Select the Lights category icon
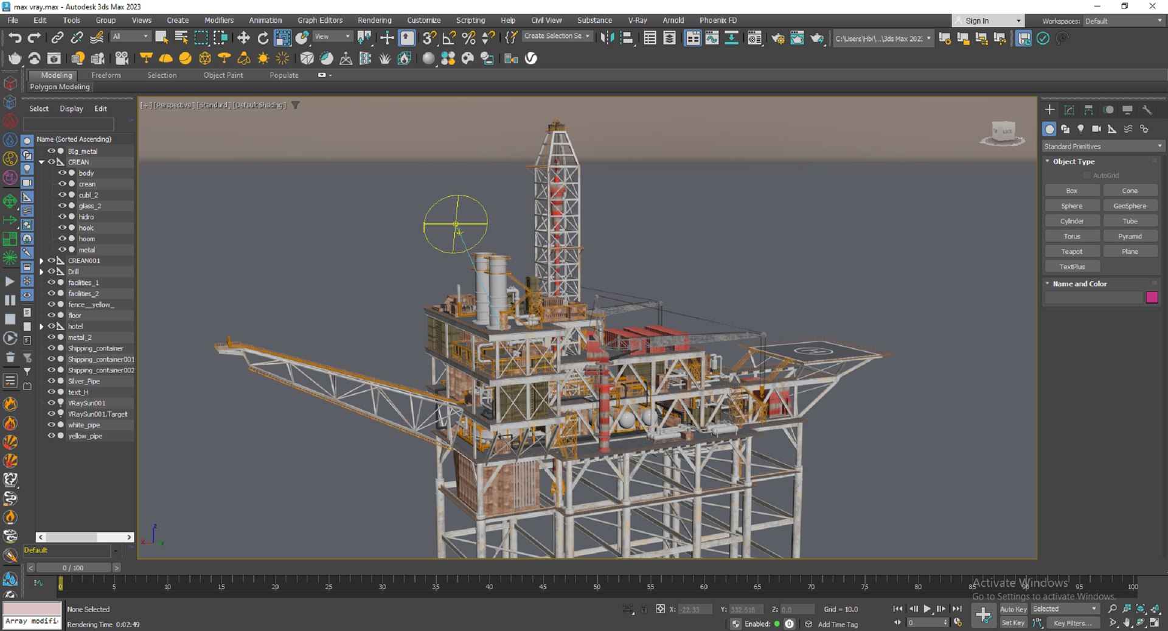The image size is (1168, 631). click(1080, 129)
